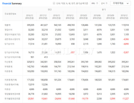Click the 자본금 row label

tap(8, 89)
